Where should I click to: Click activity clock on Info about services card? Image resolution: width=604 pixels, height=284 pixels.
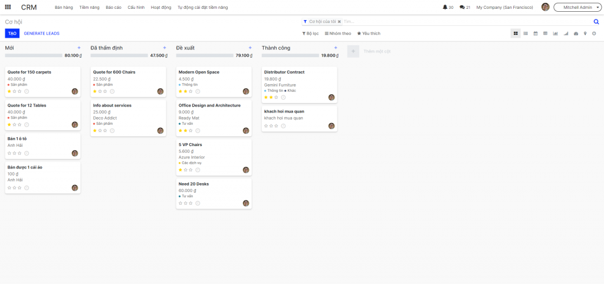click(112, 130)
